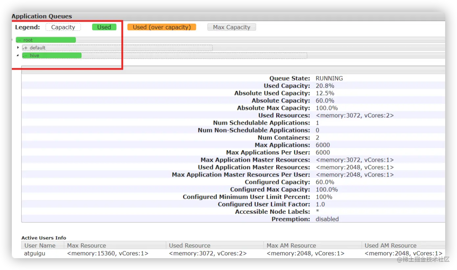
Task: Click the Used Resources: label
Action: tap(284, 115)
